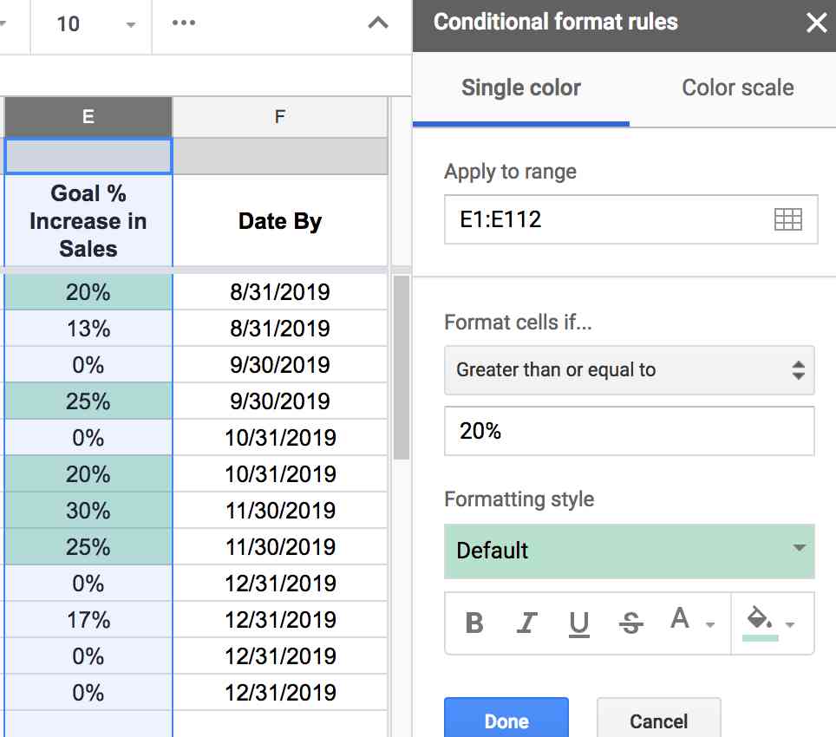Toggle italic formatting

click(526, 623)
